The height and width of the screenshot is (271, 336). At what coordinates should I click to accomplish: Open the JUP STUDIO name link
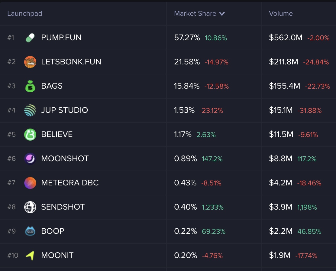64,110
